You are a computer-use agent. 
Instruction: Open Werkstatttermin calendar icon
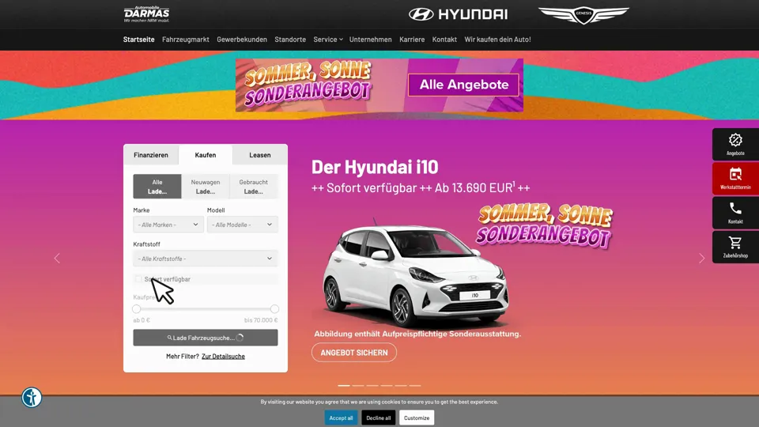coord(735,179)
